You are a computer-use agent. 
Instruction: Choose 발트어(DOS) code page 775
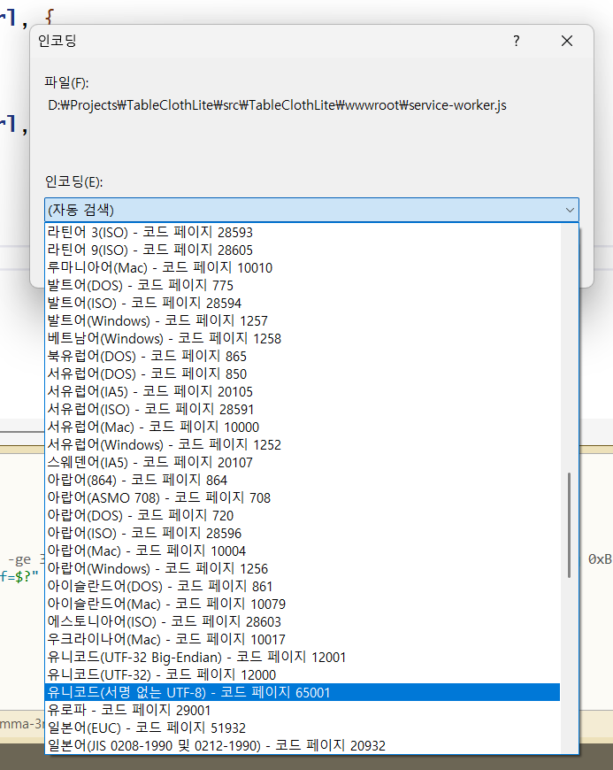(303, 285)
